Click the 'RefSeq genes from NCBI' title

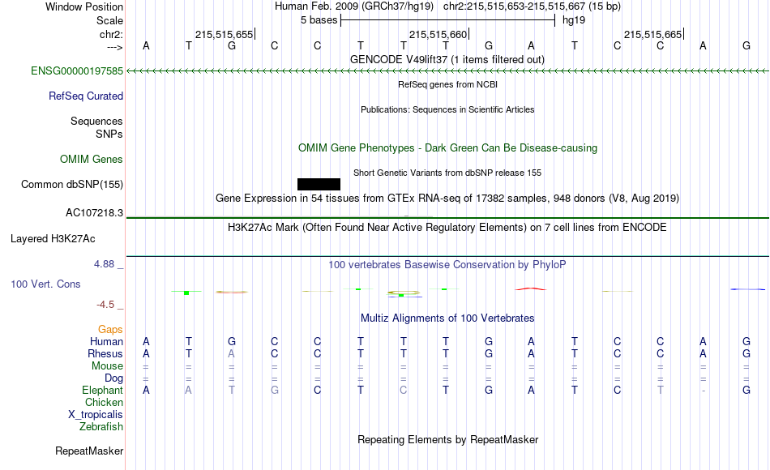[447, 84]
